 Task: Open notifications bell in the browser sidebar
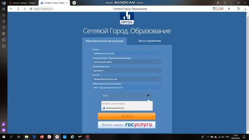click(4, 15)
